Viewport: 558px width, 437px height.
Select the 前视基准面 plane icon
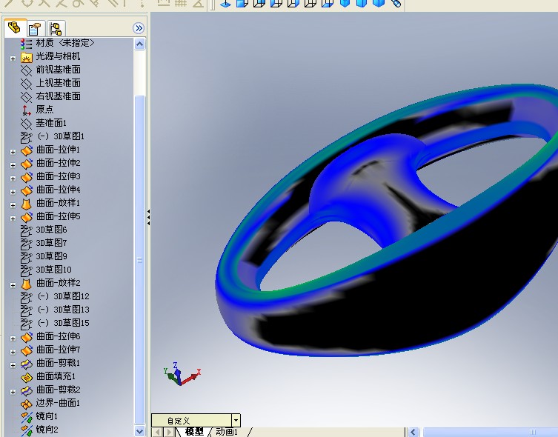[26, 70]
